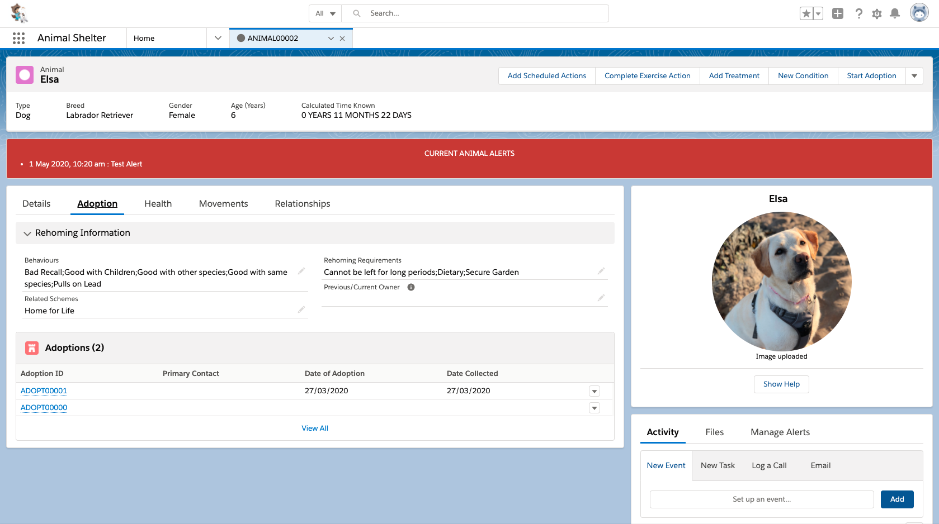939x524 pixels.
Task: Click the Favorites star icon
Action: [806, 13]
